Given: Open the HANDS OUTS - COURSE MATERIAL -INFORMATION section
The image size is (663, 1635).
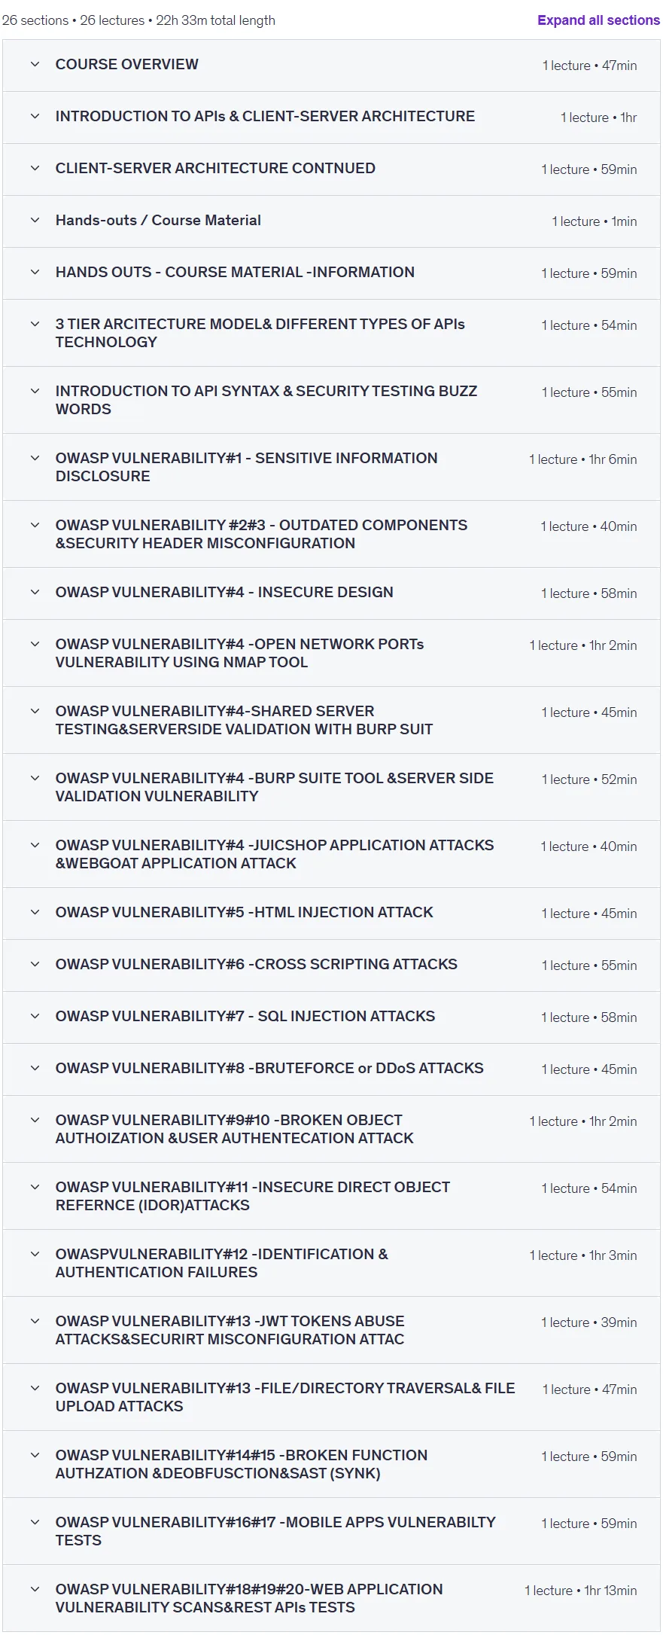Looking at the screenshot, I should (x=331, y=273).
